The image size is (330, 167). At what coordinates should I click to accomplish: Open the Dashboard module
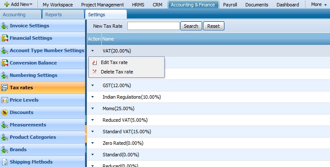[288, 5]
